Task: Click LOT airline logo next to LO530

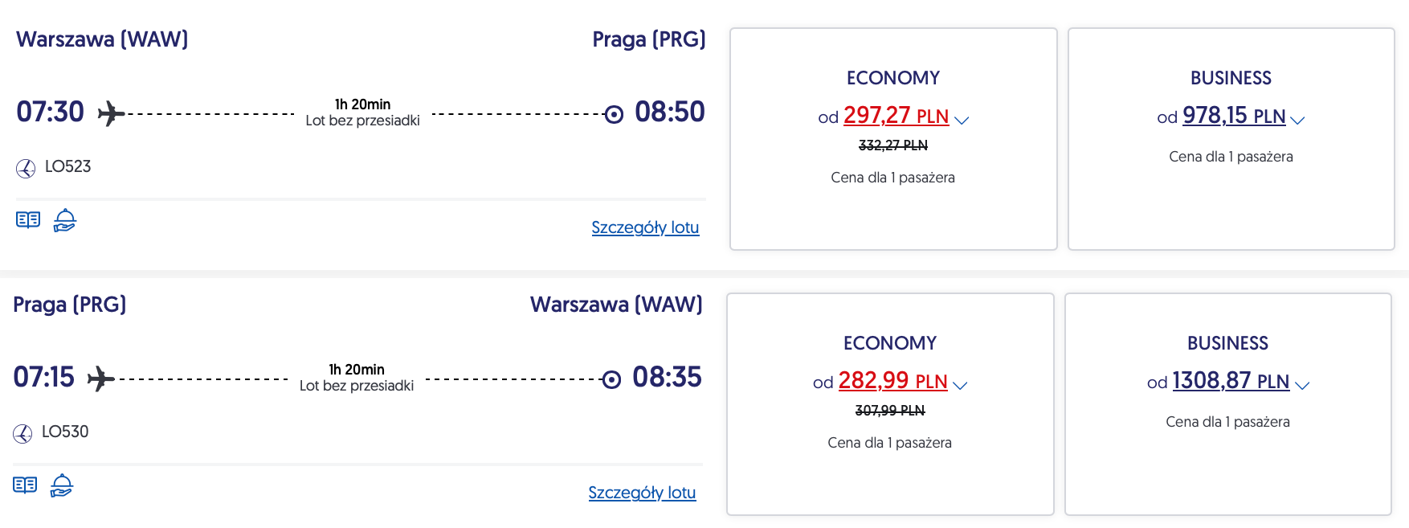Action: (x=22, y=433)
